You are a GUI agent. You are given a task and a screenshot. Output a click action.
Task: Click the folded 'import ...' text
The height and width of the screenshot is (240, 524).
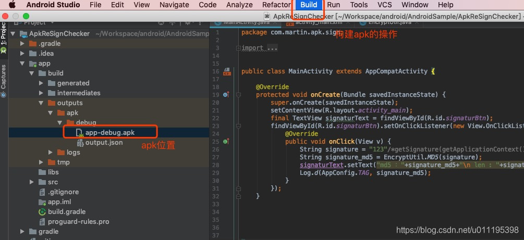coord(260,48)
